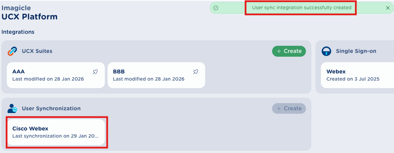Pin the AAA suite card
The image size is (394, 153).
tap(95, 72)
